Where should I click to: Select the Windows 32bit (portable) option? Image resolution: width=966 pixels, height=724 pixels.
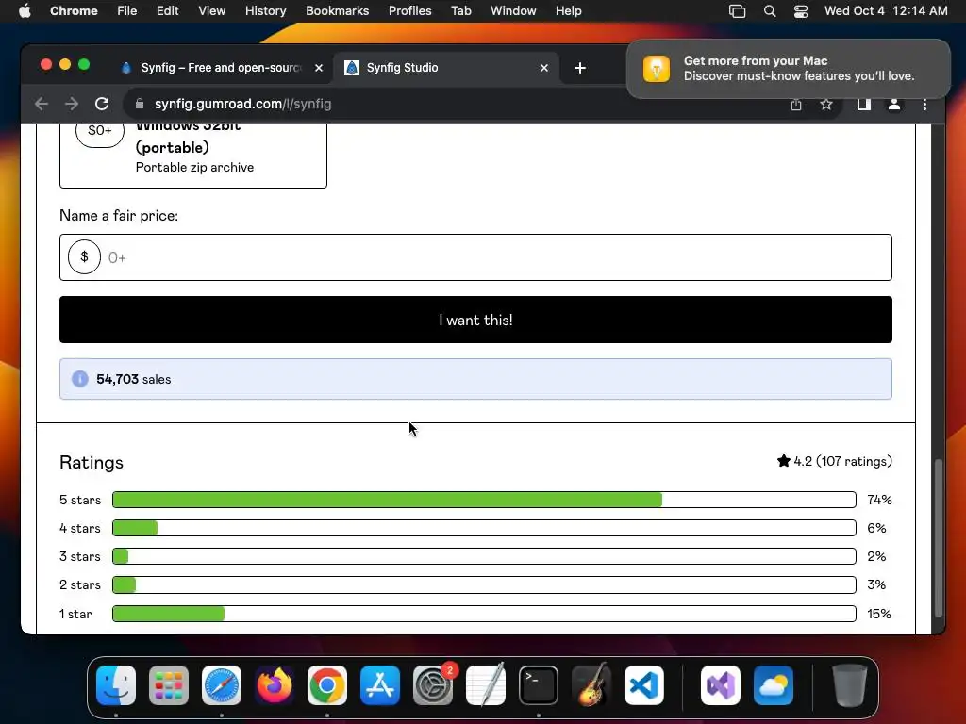pos(192,156)
